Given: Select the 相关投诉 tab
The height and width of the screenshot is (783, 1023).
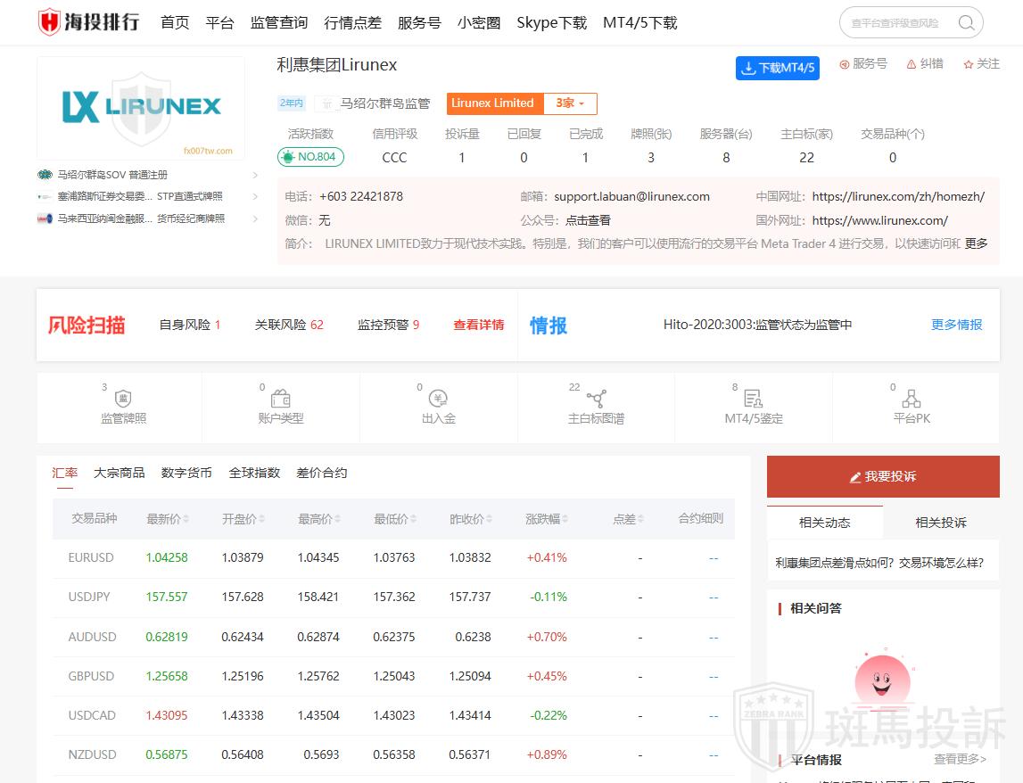Looking at the screenshot, I should 940,523.
